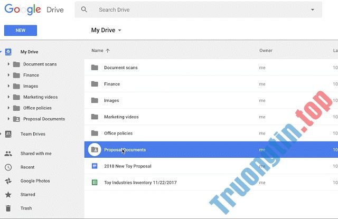Toggle Name sort direction arrow
The image size is (338, 219).
tap(108, 51)
